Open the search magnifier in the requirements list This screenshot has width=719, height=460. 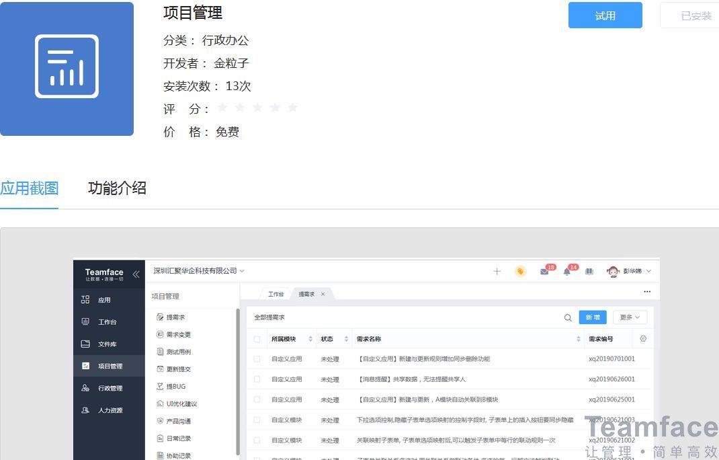click(x=568, y=317)
